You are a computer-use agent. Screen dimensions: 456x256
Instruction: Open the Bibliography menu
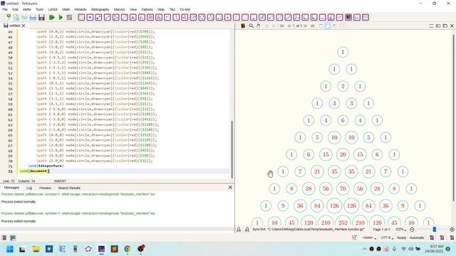coord(100,9)
